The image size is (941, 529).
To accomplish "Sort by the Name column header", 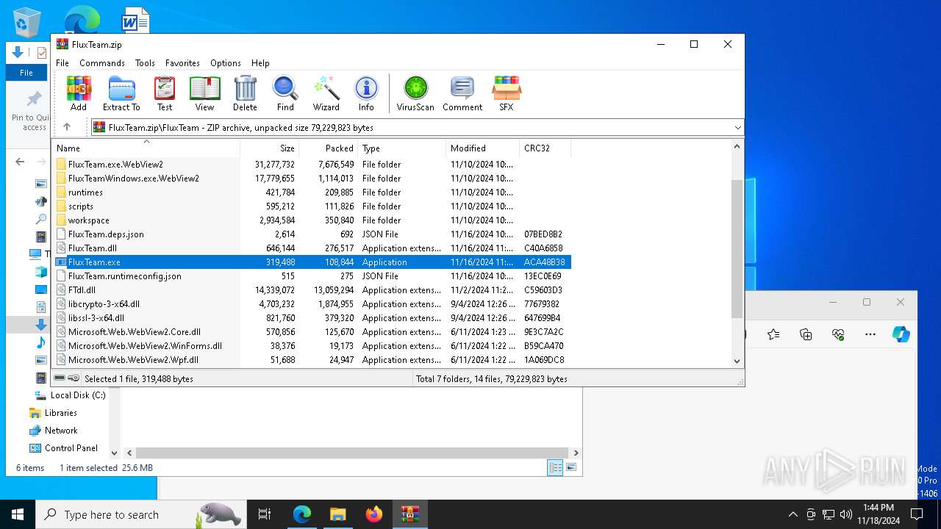I will tap(146, 148).
